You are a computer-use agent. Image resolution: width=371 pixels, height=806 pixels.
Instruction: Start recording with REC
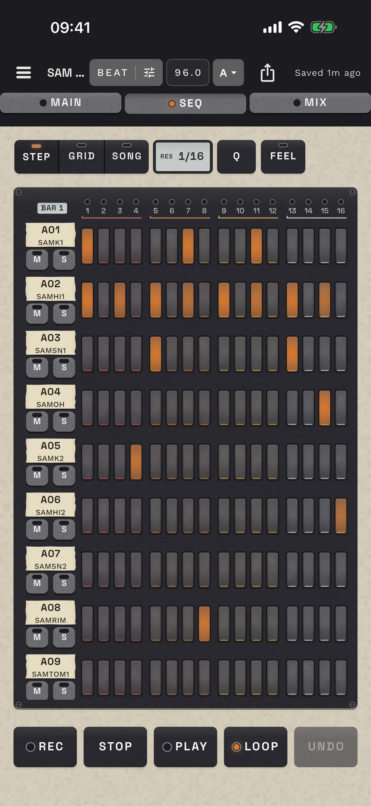click(x=45, y=747)
